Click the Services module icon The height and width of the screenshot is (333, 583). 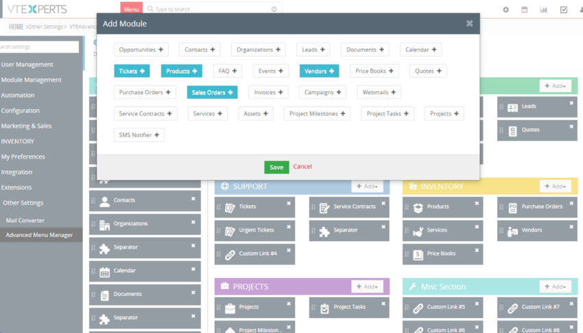point(418,231)
